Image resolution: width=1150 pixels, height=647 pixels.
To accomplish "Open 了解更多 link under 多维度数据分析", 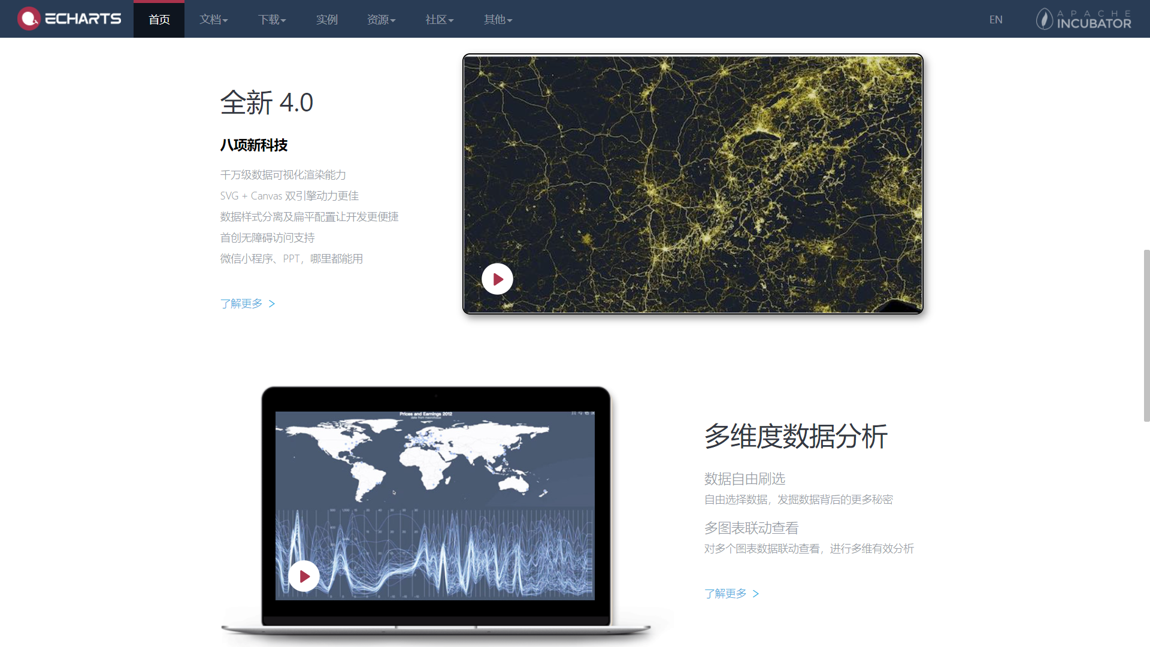I will tap(725, 594).
